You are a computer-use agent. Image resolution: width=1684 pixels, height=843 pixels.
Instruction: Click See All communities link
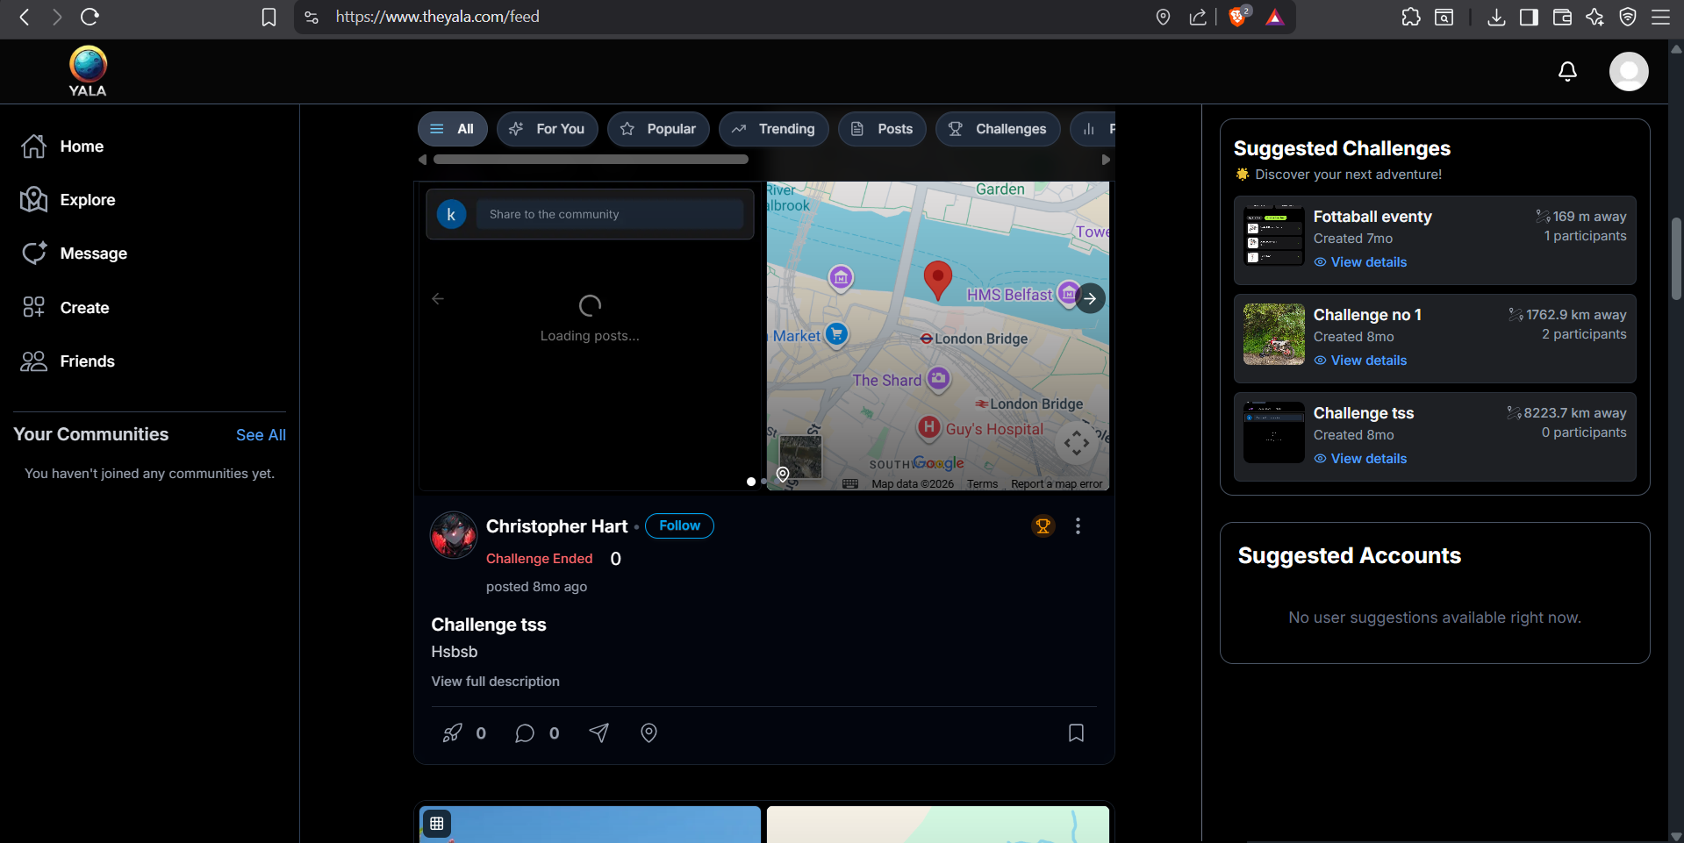[261, 435]
